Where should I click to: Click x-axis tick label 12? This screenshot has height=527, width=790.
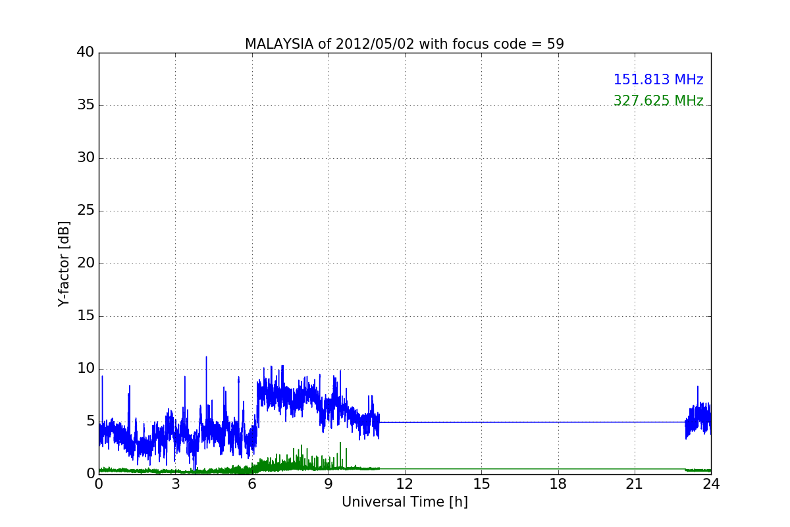[x=405, y=484]
